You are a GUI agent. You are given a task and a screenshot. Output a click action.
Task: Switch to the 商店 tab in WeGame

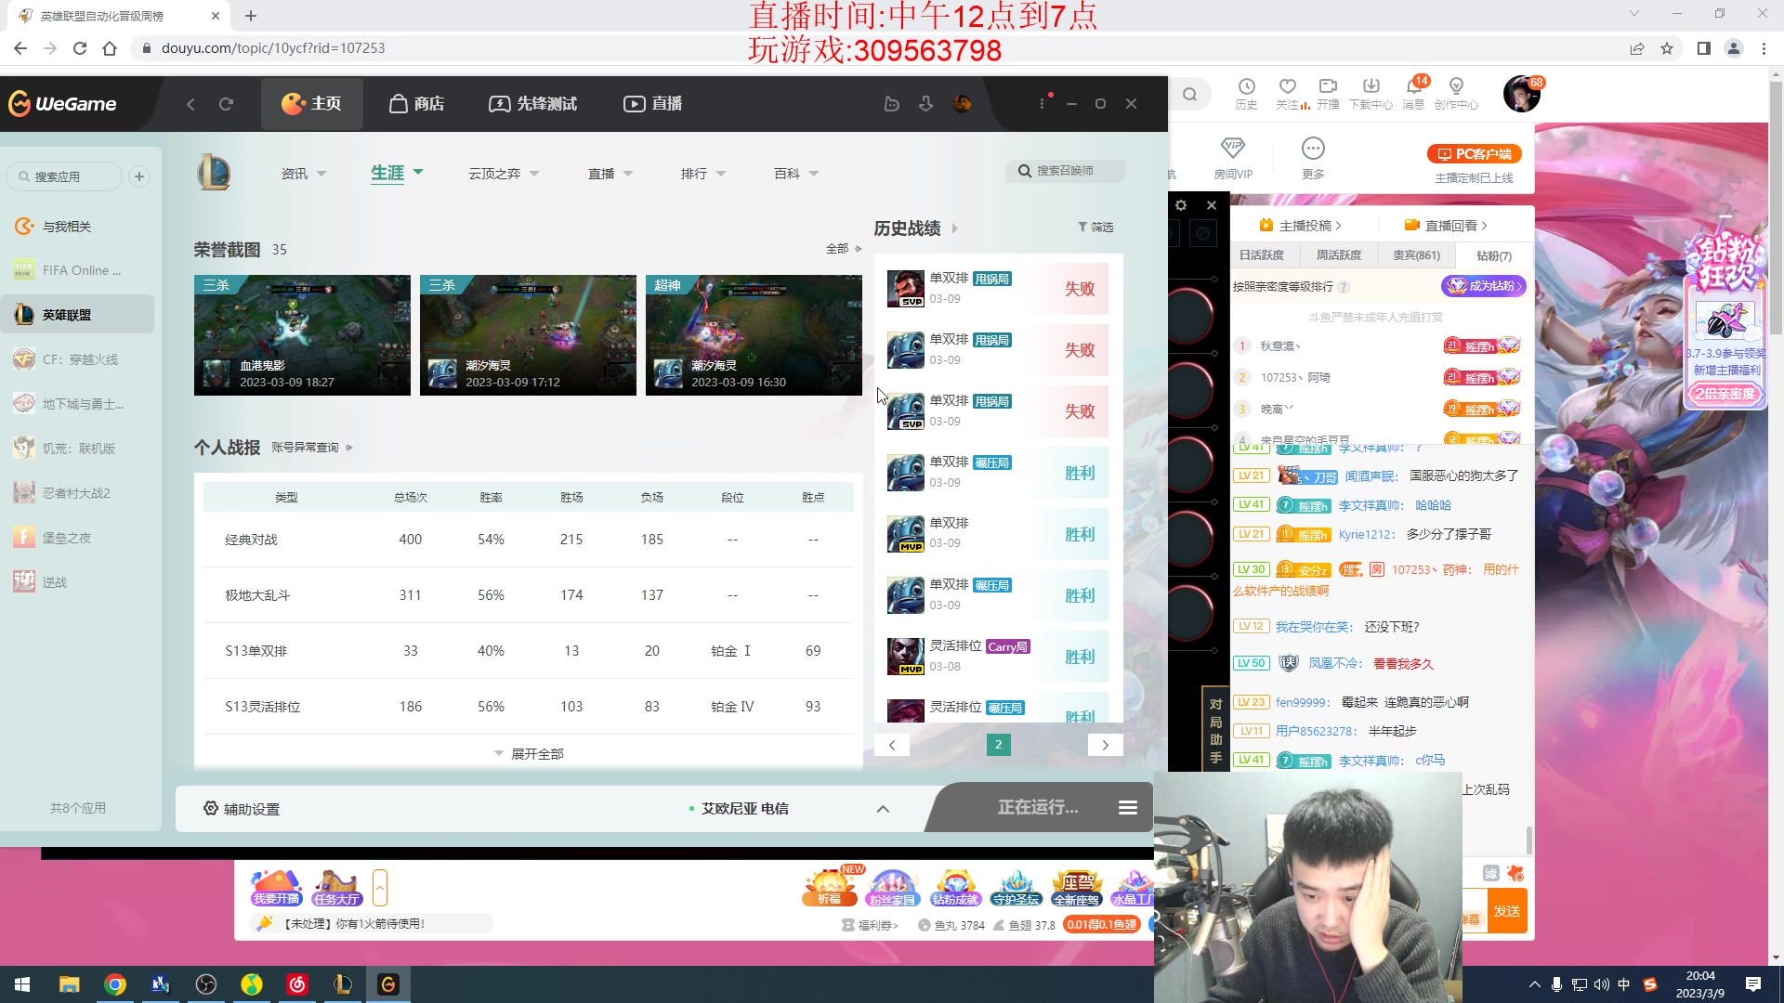coord(415,103)
